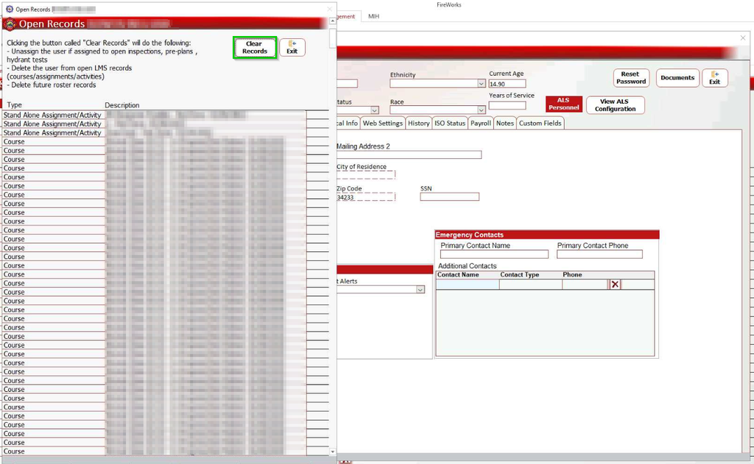Click the Open Records title bar icon

pos(9,9)
